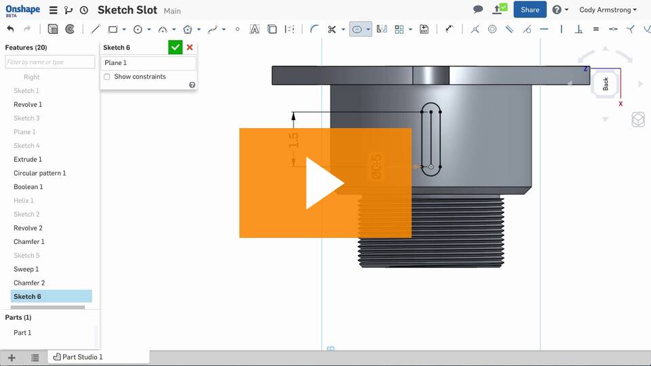651x366 pixels.
Task: Click the Sketch 6 help icon
Action: 192,85
